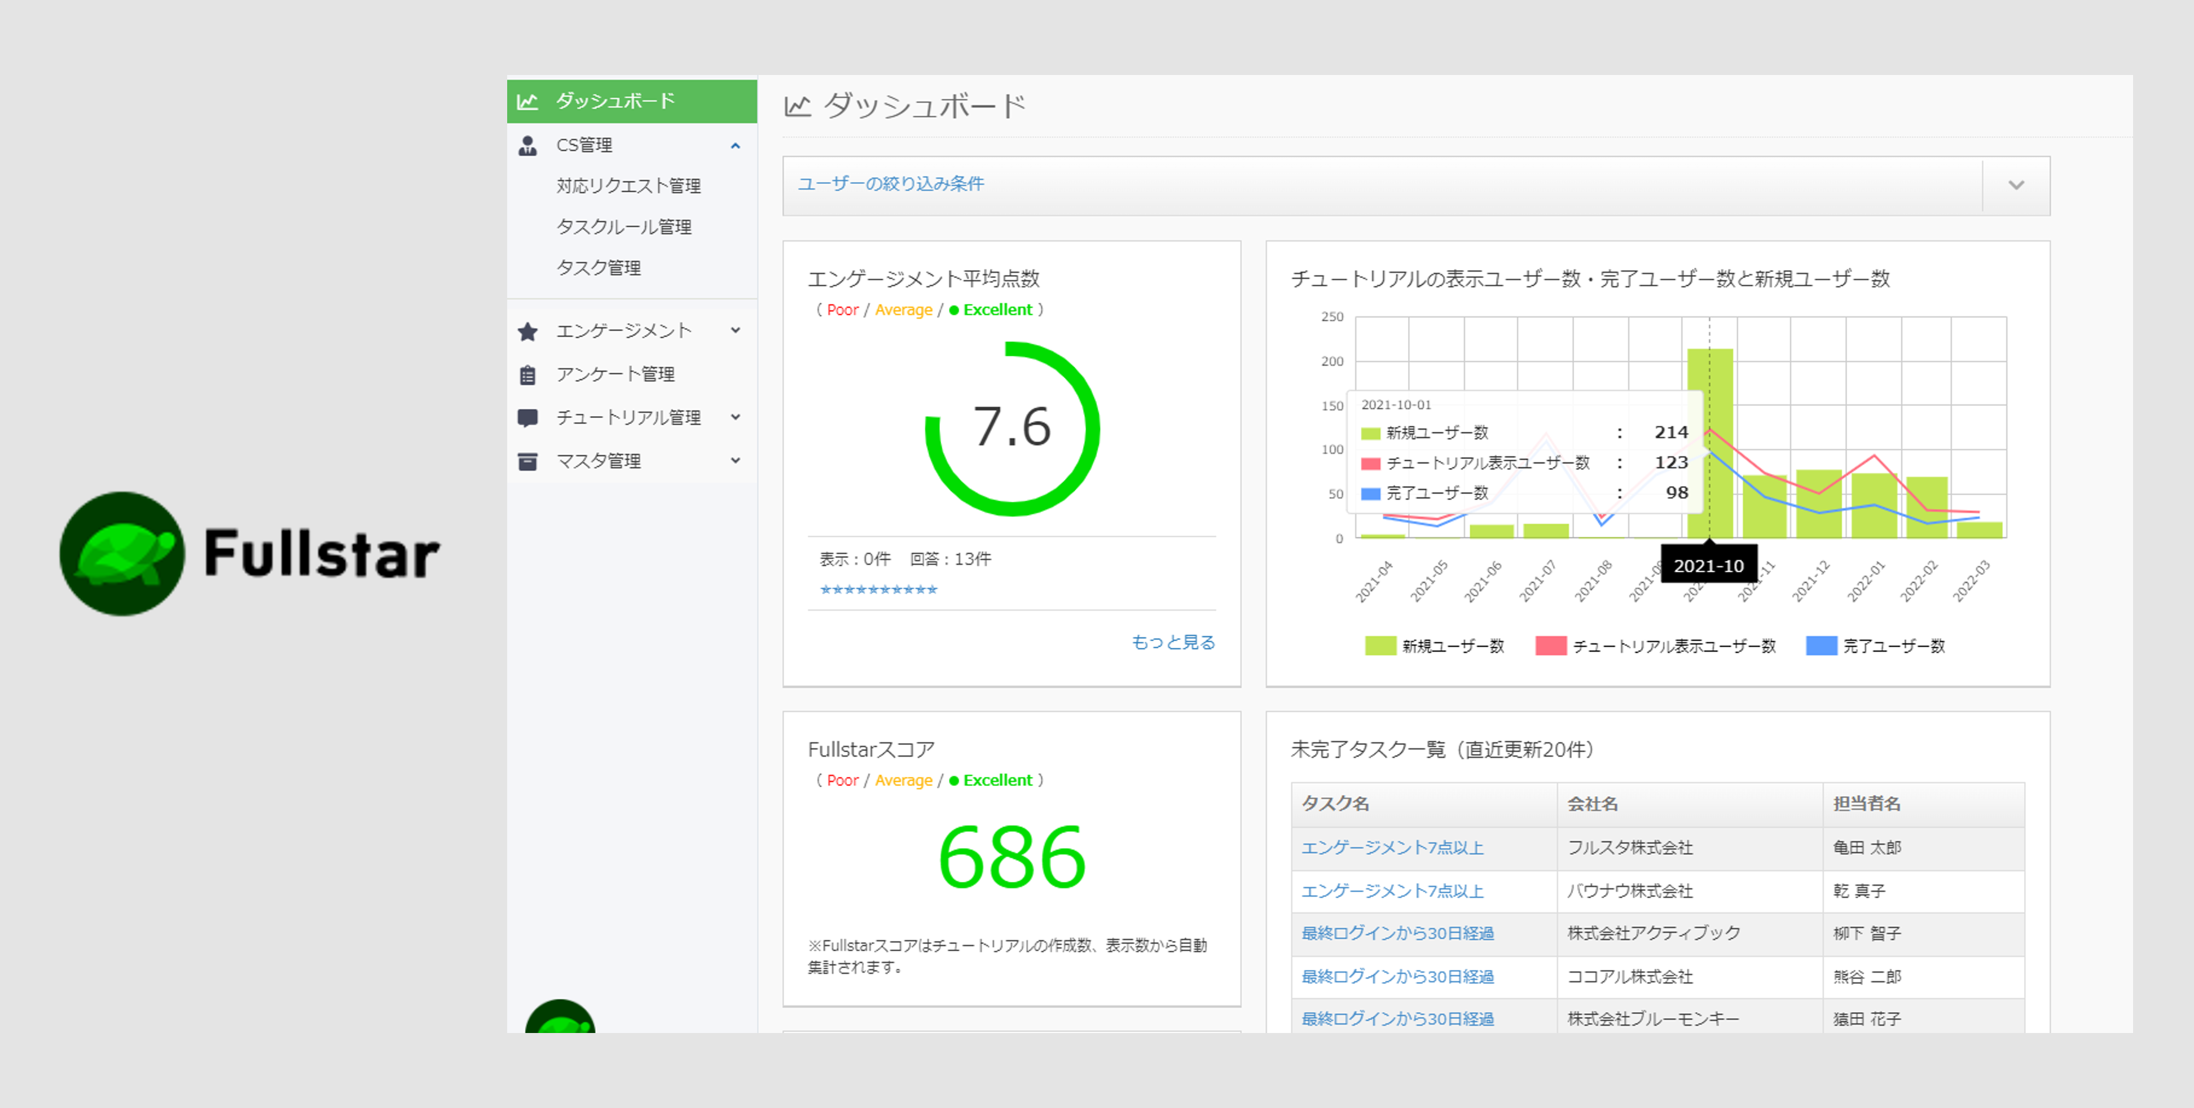Screen dimensions: 2194x1108
Task: Toggle 新規ユーザー数 series in chart legend
Action: pos(1434,646)
